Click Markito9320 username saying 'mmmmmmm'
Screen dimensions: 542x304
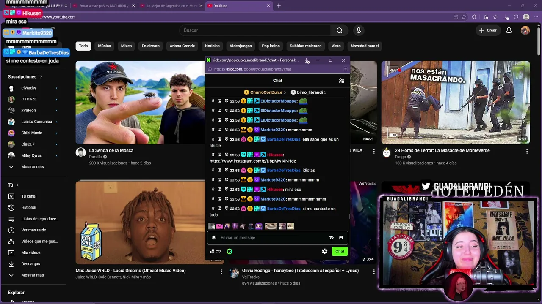click(x=273, y=130)
